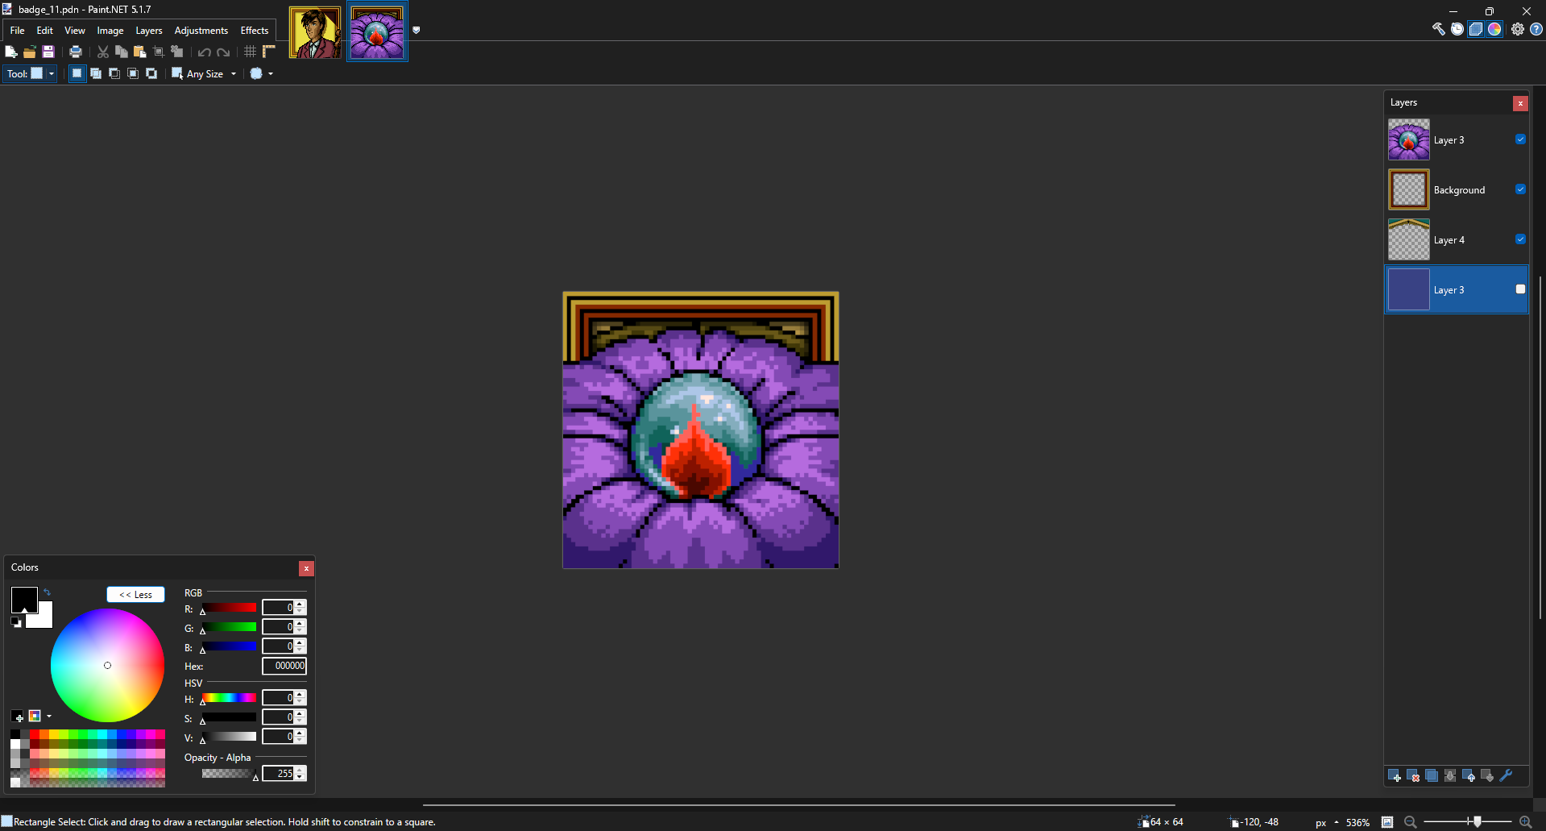Click the secondary white color swatch
The width and height of the screenshot is (1546, 831).
click(43, 619)
